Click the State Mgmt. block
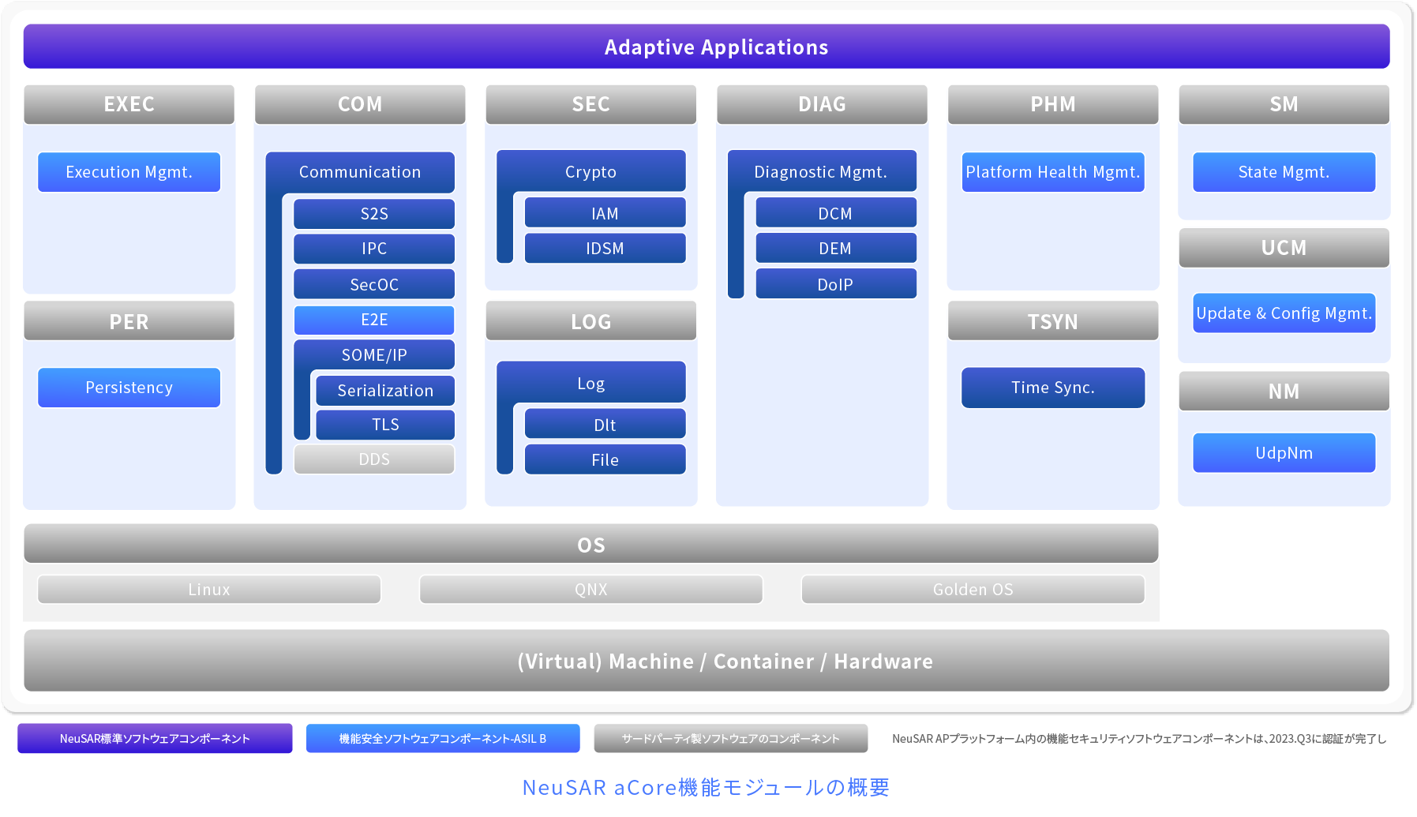 point(1284,172)
